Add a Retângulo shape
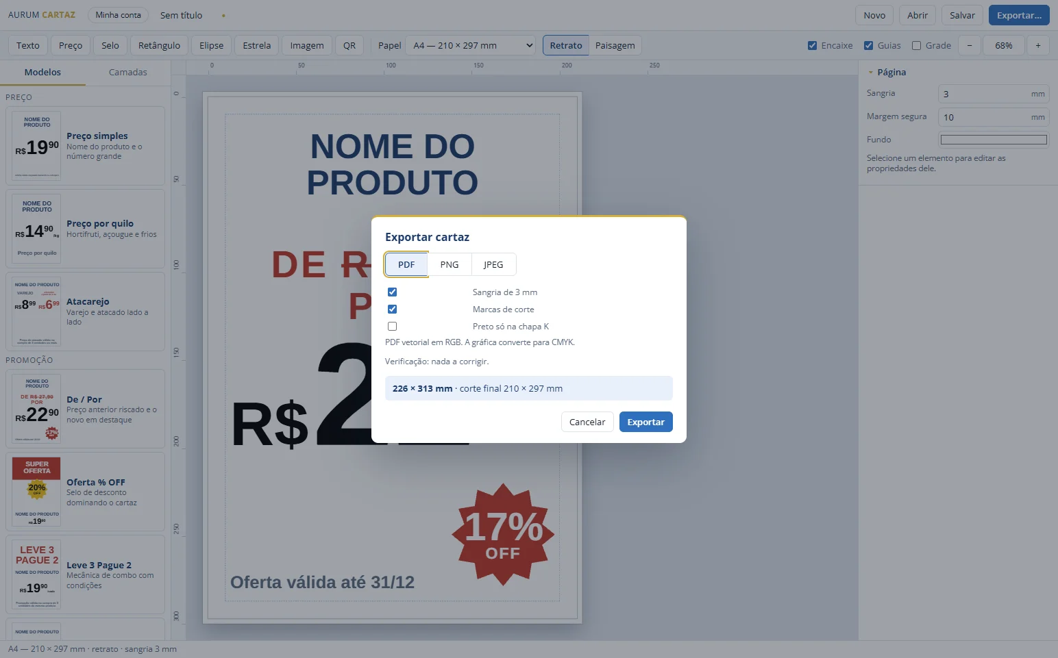1058x658 pixels. 159,45
